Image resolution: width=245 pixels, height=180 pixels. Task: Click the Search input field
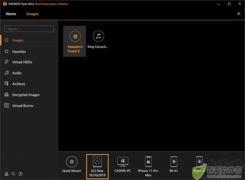[x=29, y=29]
